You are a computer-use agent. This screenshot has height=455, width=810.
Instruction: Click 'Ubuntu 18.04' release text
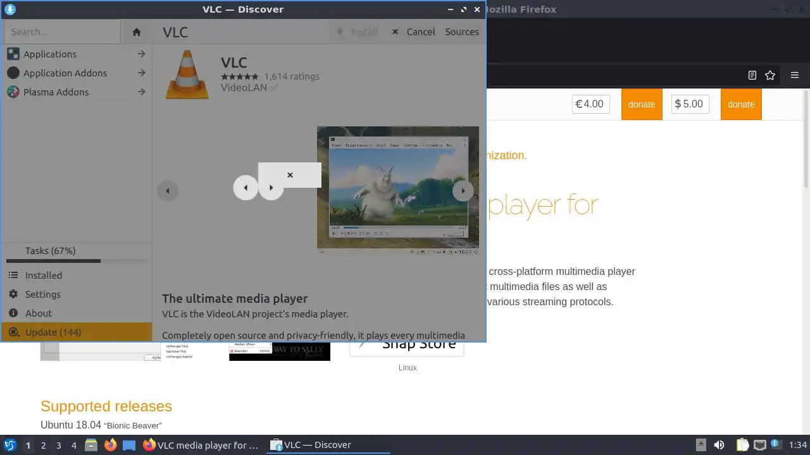(71, 425)
